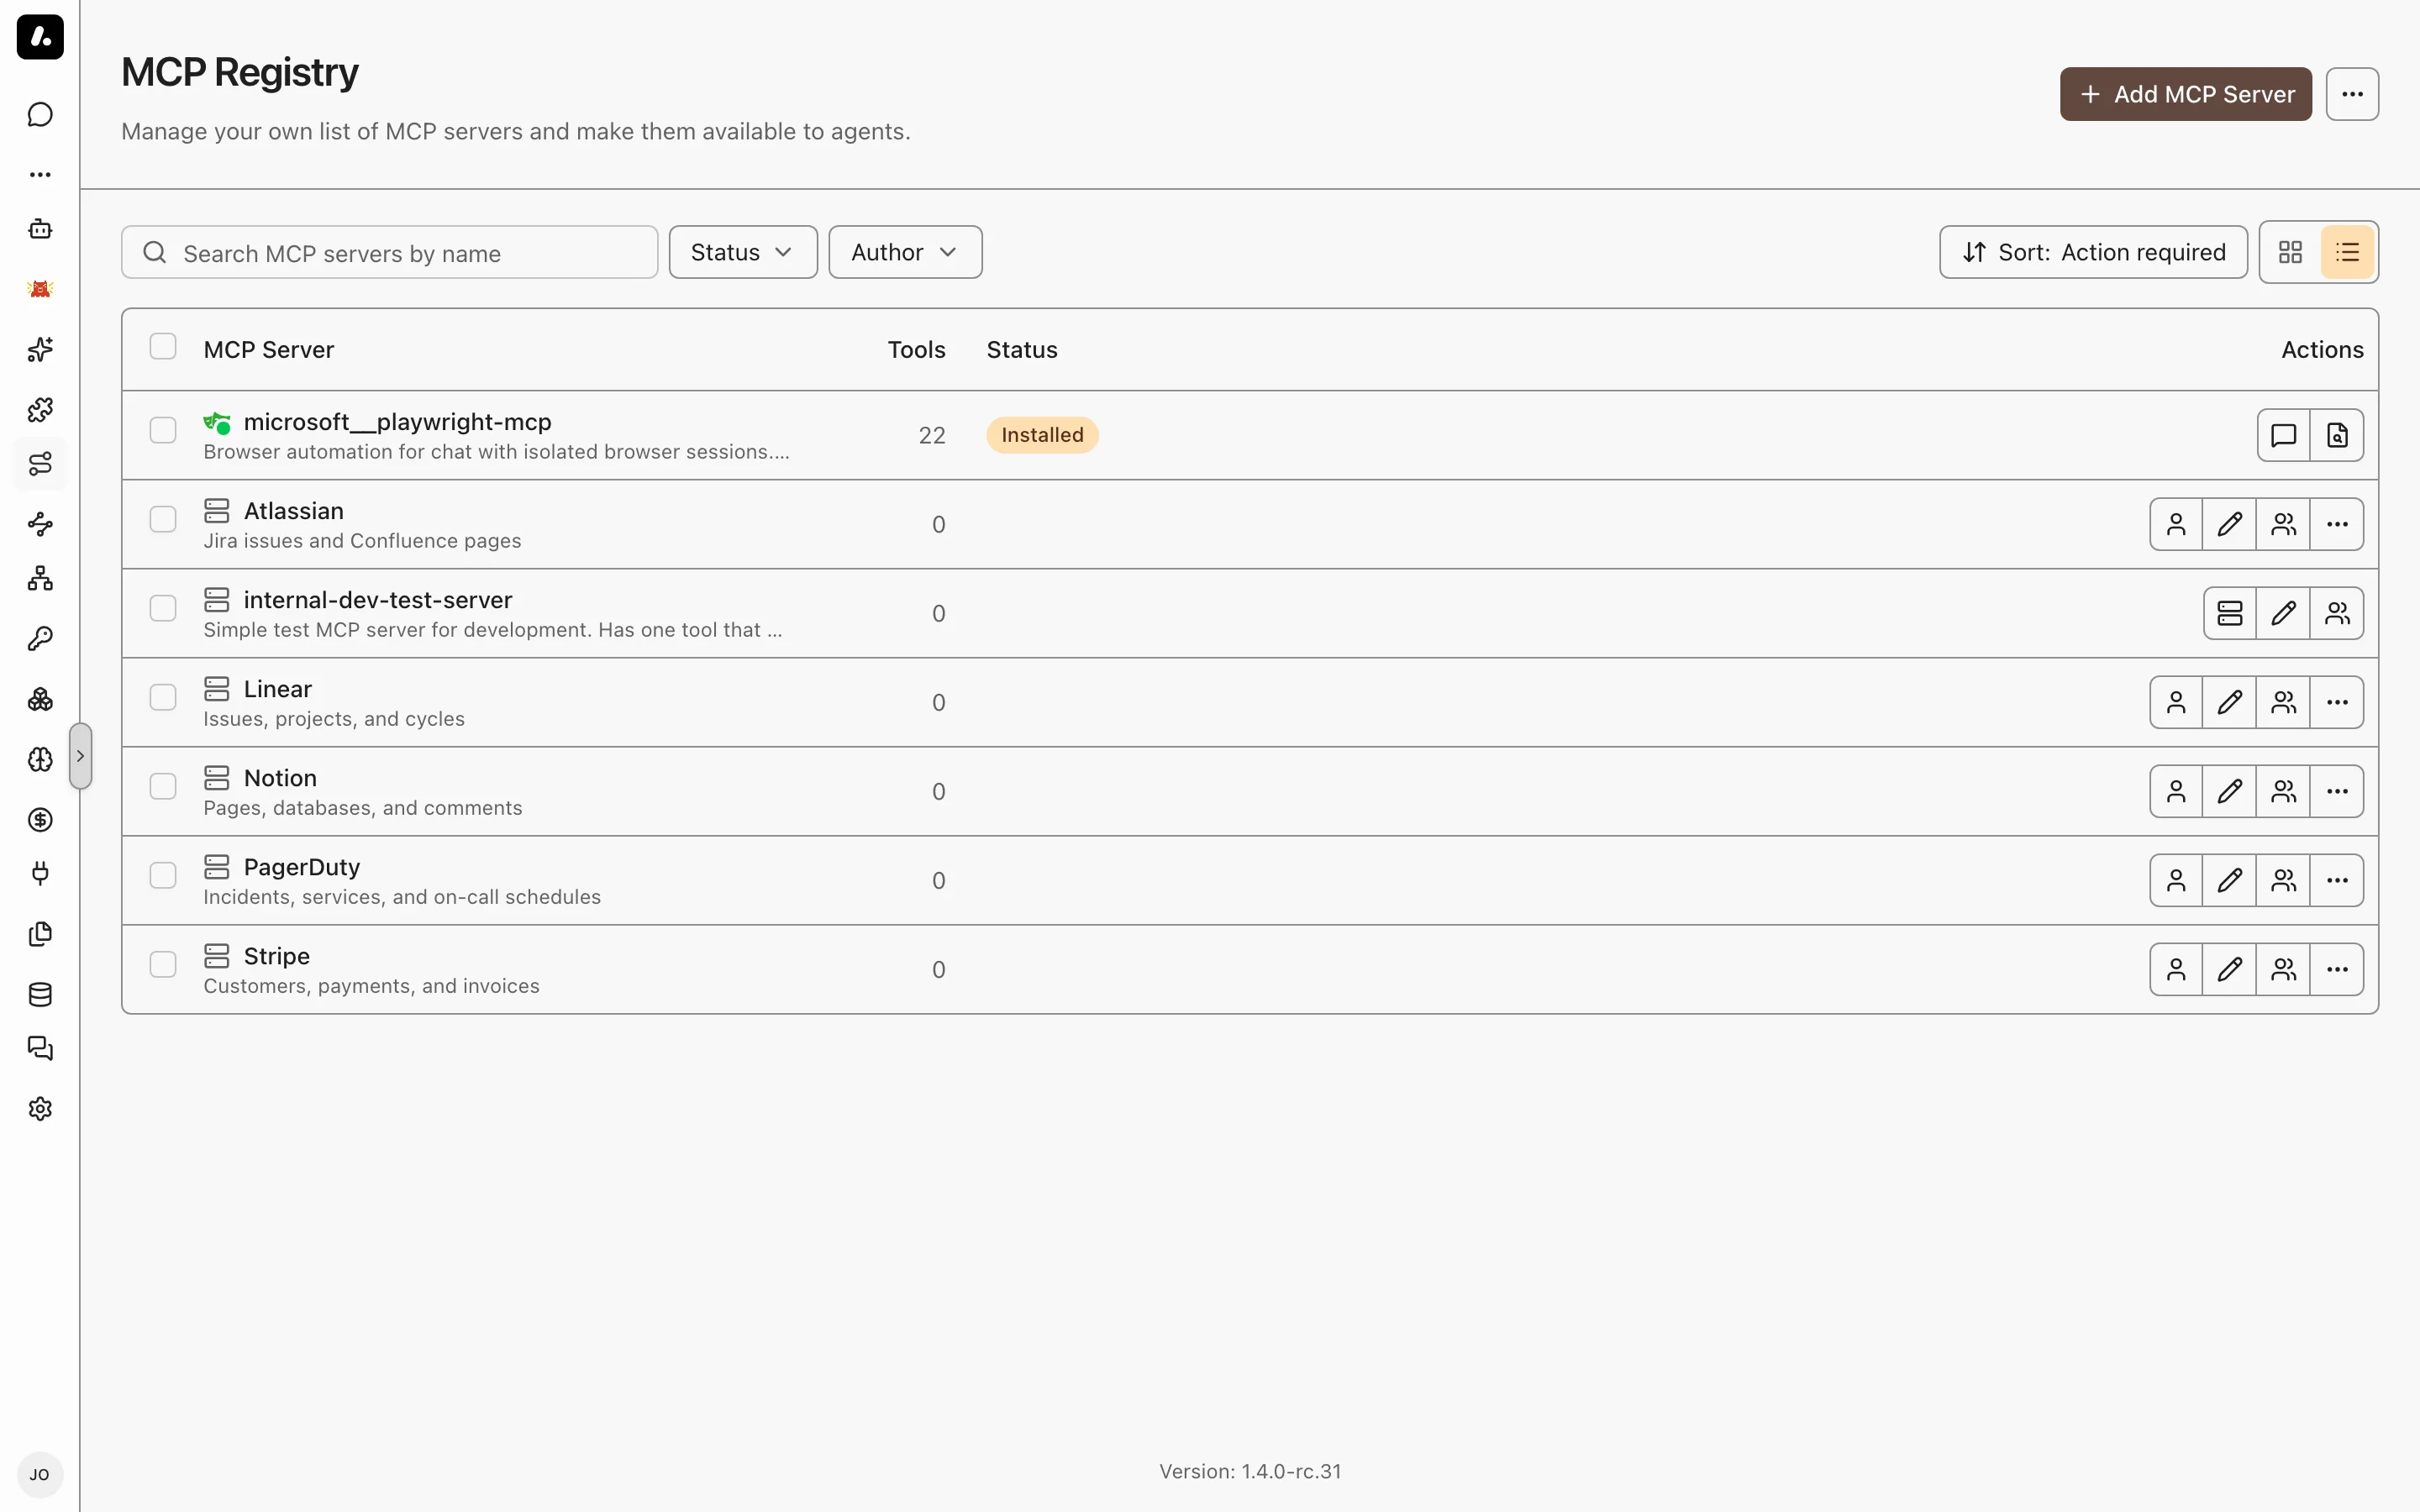The height and width of the screenshot is (1512, 2420).
Task: Toggle the select-all checkbox in table header
Action: (x=163, y=346)
